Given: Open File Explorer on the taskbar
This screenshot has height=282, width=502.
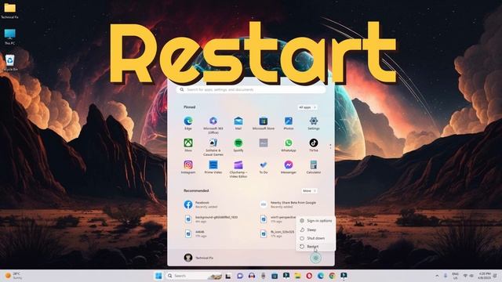Looking at the screenshot, I should click(x=297, y=276).
